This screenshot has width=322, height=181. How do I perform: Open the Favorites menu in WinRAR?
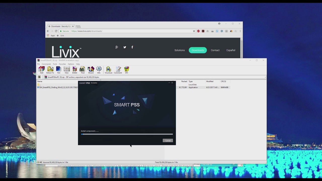(x=62, y=64)
